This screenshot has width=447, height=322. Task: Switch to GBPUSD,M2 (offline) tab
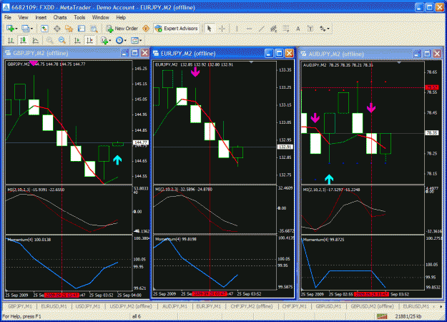(372, 306)
